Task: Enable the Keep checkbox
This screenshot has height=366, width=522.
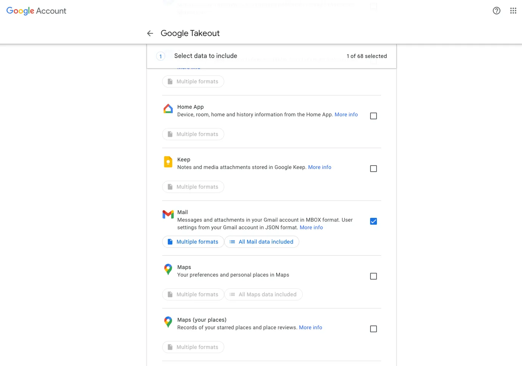Action: click(x=374, y=169)
